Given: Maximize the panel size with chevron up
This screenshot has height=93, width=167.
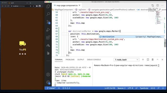Looking at the screenshot, I should (158, 60).
